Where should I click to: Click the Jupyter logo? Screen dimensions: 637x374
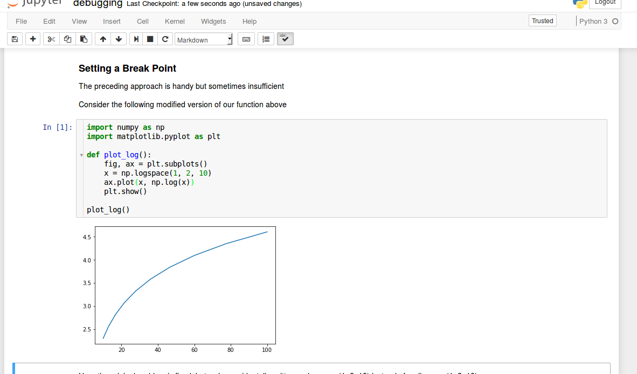pos(36,3)
